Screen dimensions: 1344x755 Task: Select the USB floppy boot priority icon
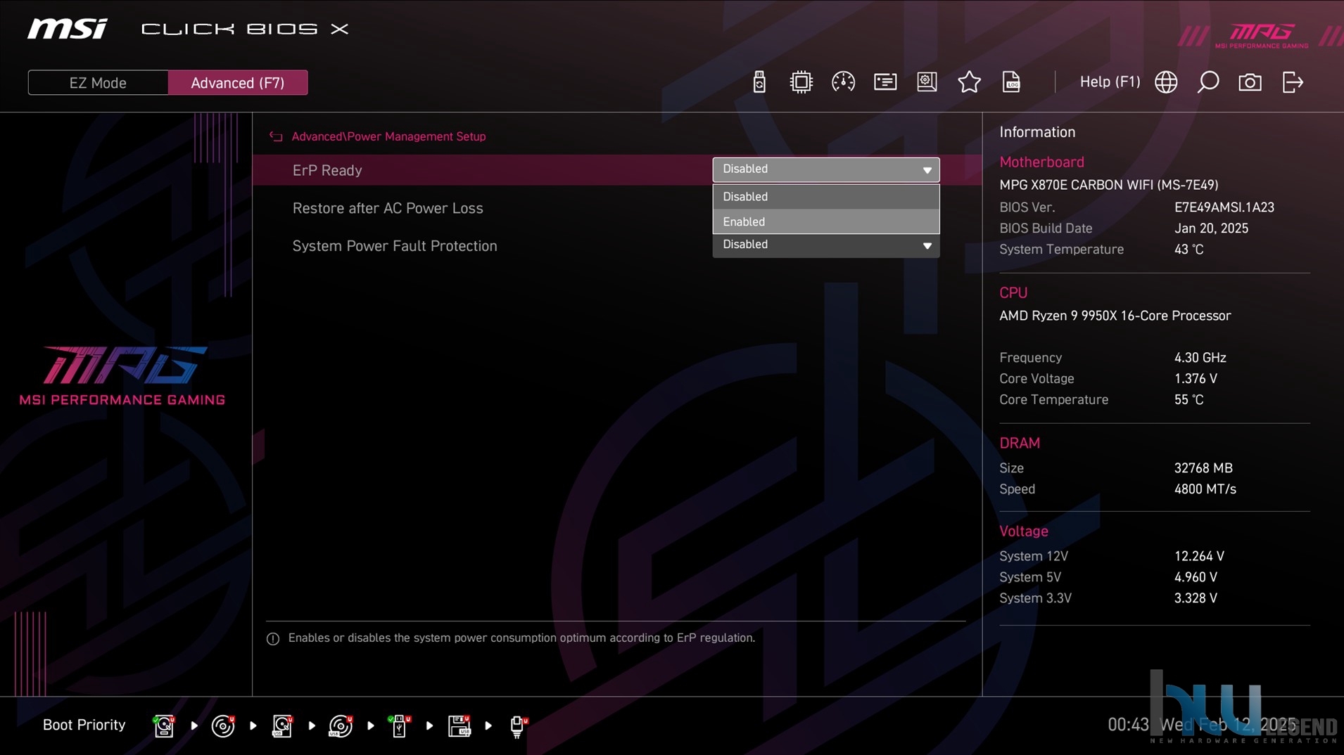tap(459, 725)
